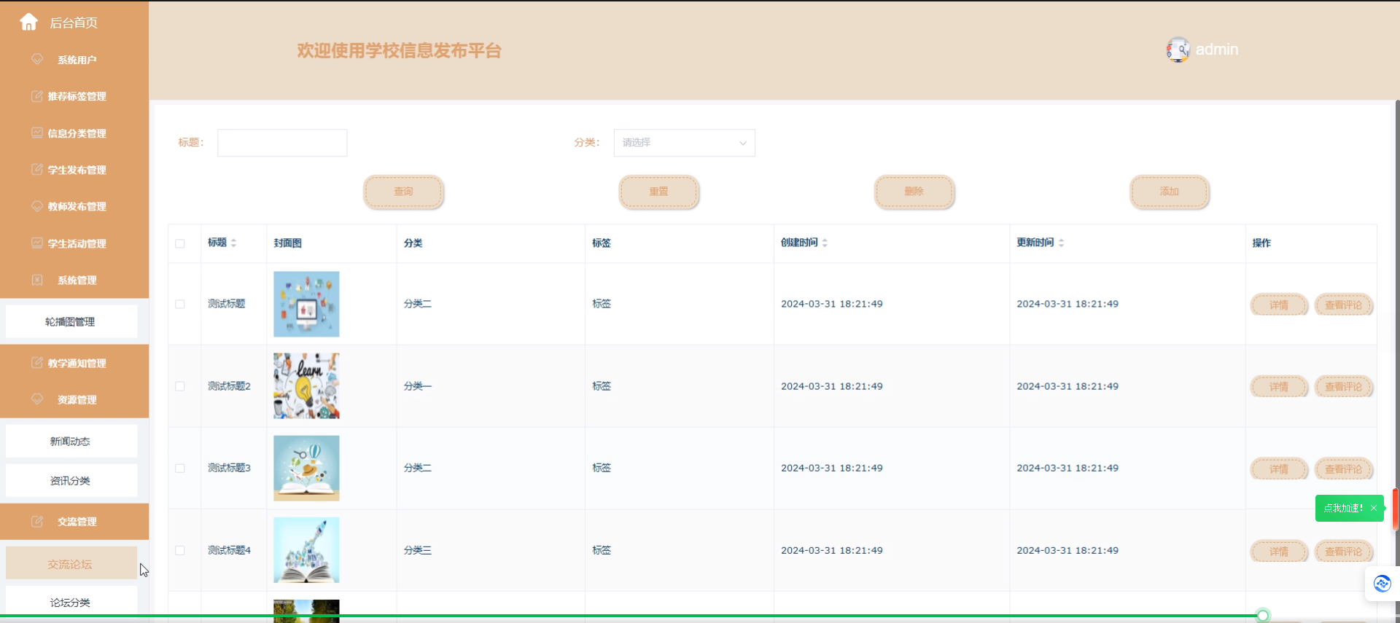Sort by 标题 column arrows
This screenshot has height=623, width=1400.
click(233, 243)
